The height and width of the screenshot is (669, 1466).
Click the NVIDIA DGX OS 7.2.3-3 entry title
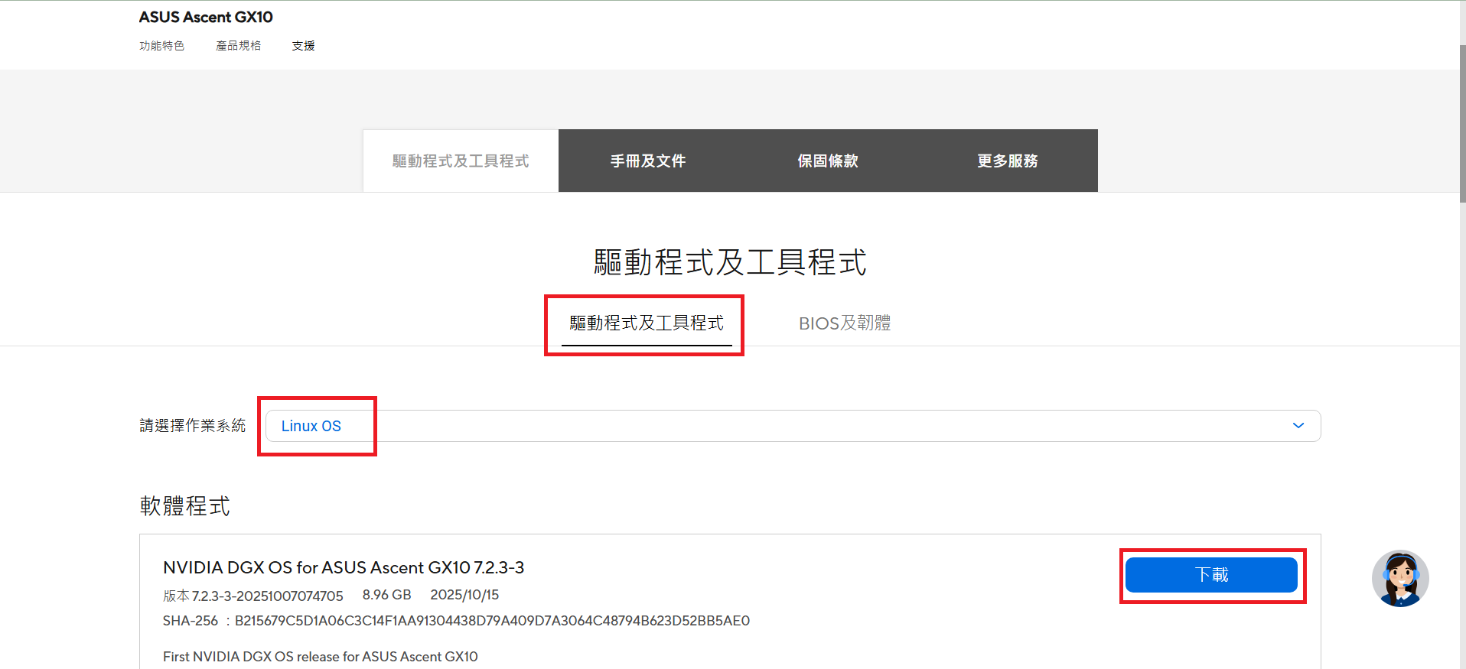tap(343, 567)
